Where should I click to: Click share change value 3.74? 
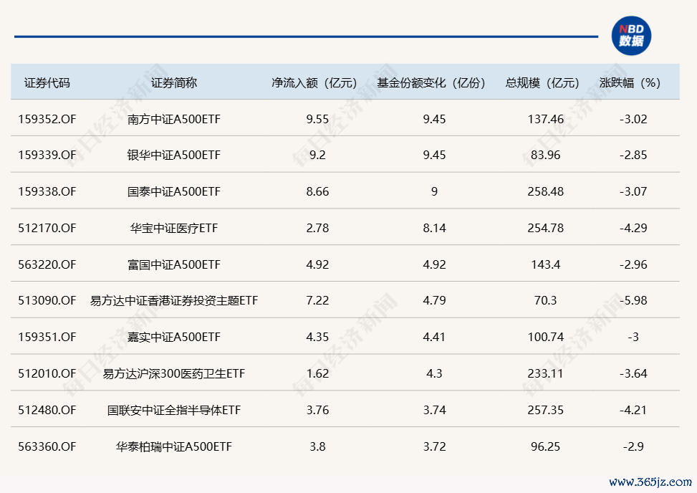pos(434,410)
